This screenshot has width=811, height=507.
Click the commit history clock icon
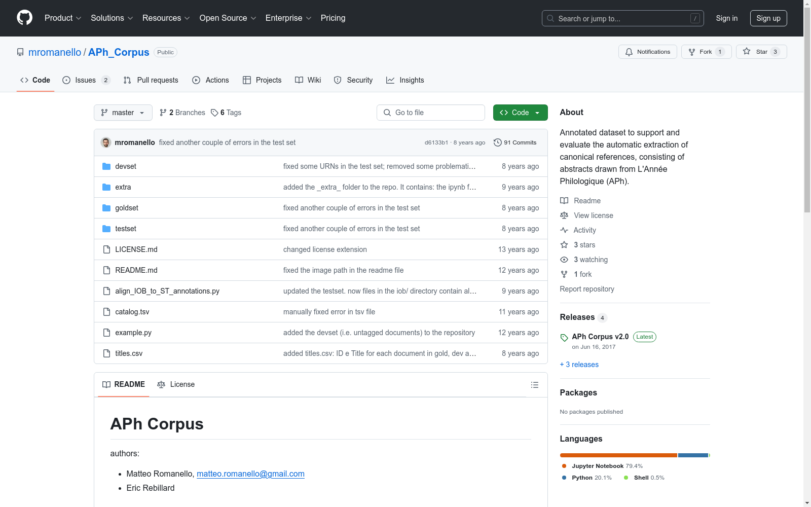point(498,142)
